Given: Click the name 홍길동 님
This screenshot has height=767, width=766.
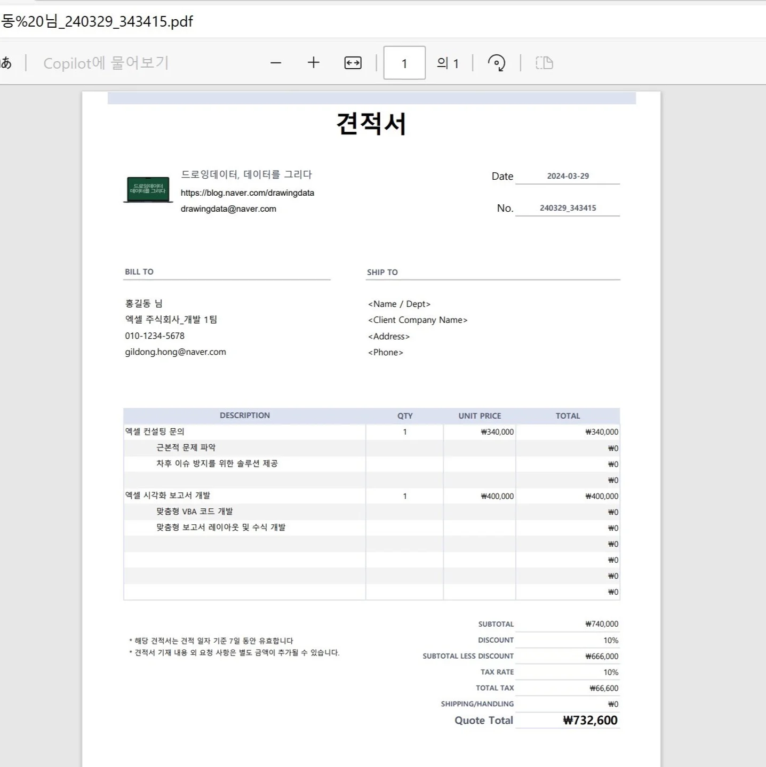Looking at the screenshot, I should pyautogui.click(x=143, y=303).
